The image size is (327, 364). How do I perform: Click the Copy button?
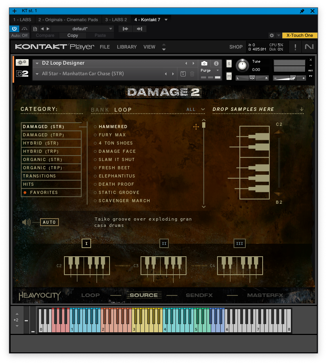[x=73, y=36]
